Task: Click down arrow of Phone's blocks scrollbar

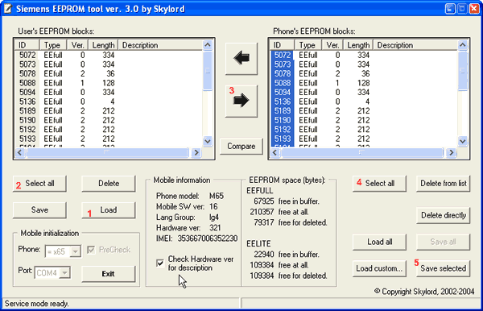Action: pyautogui.click(x=462, y=141)
